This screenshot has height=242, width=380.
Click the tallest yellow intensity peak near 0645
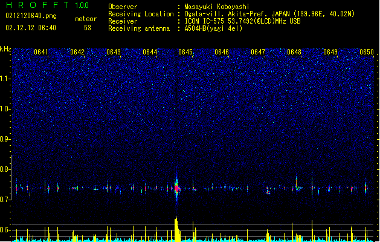[176, 229]
